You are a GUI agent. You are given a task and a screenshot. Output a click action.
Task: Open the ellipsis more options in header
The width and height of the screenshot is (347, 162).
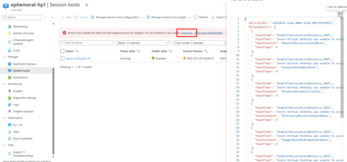point(94,5)
